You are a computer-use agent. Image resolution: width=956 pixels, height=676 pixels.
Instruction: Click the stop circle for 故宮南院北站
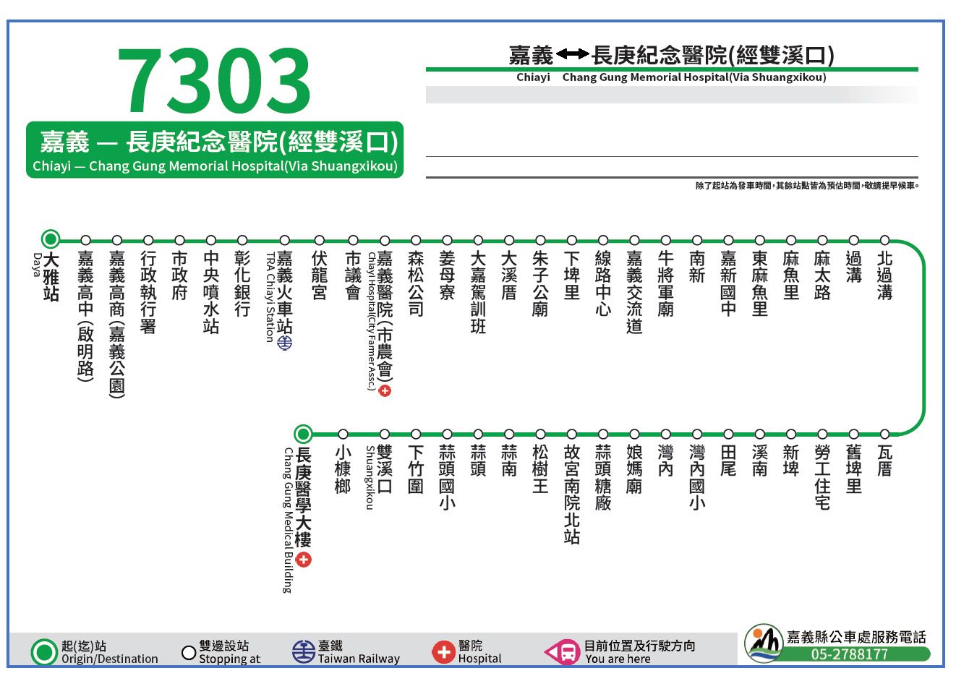[572, 434]
